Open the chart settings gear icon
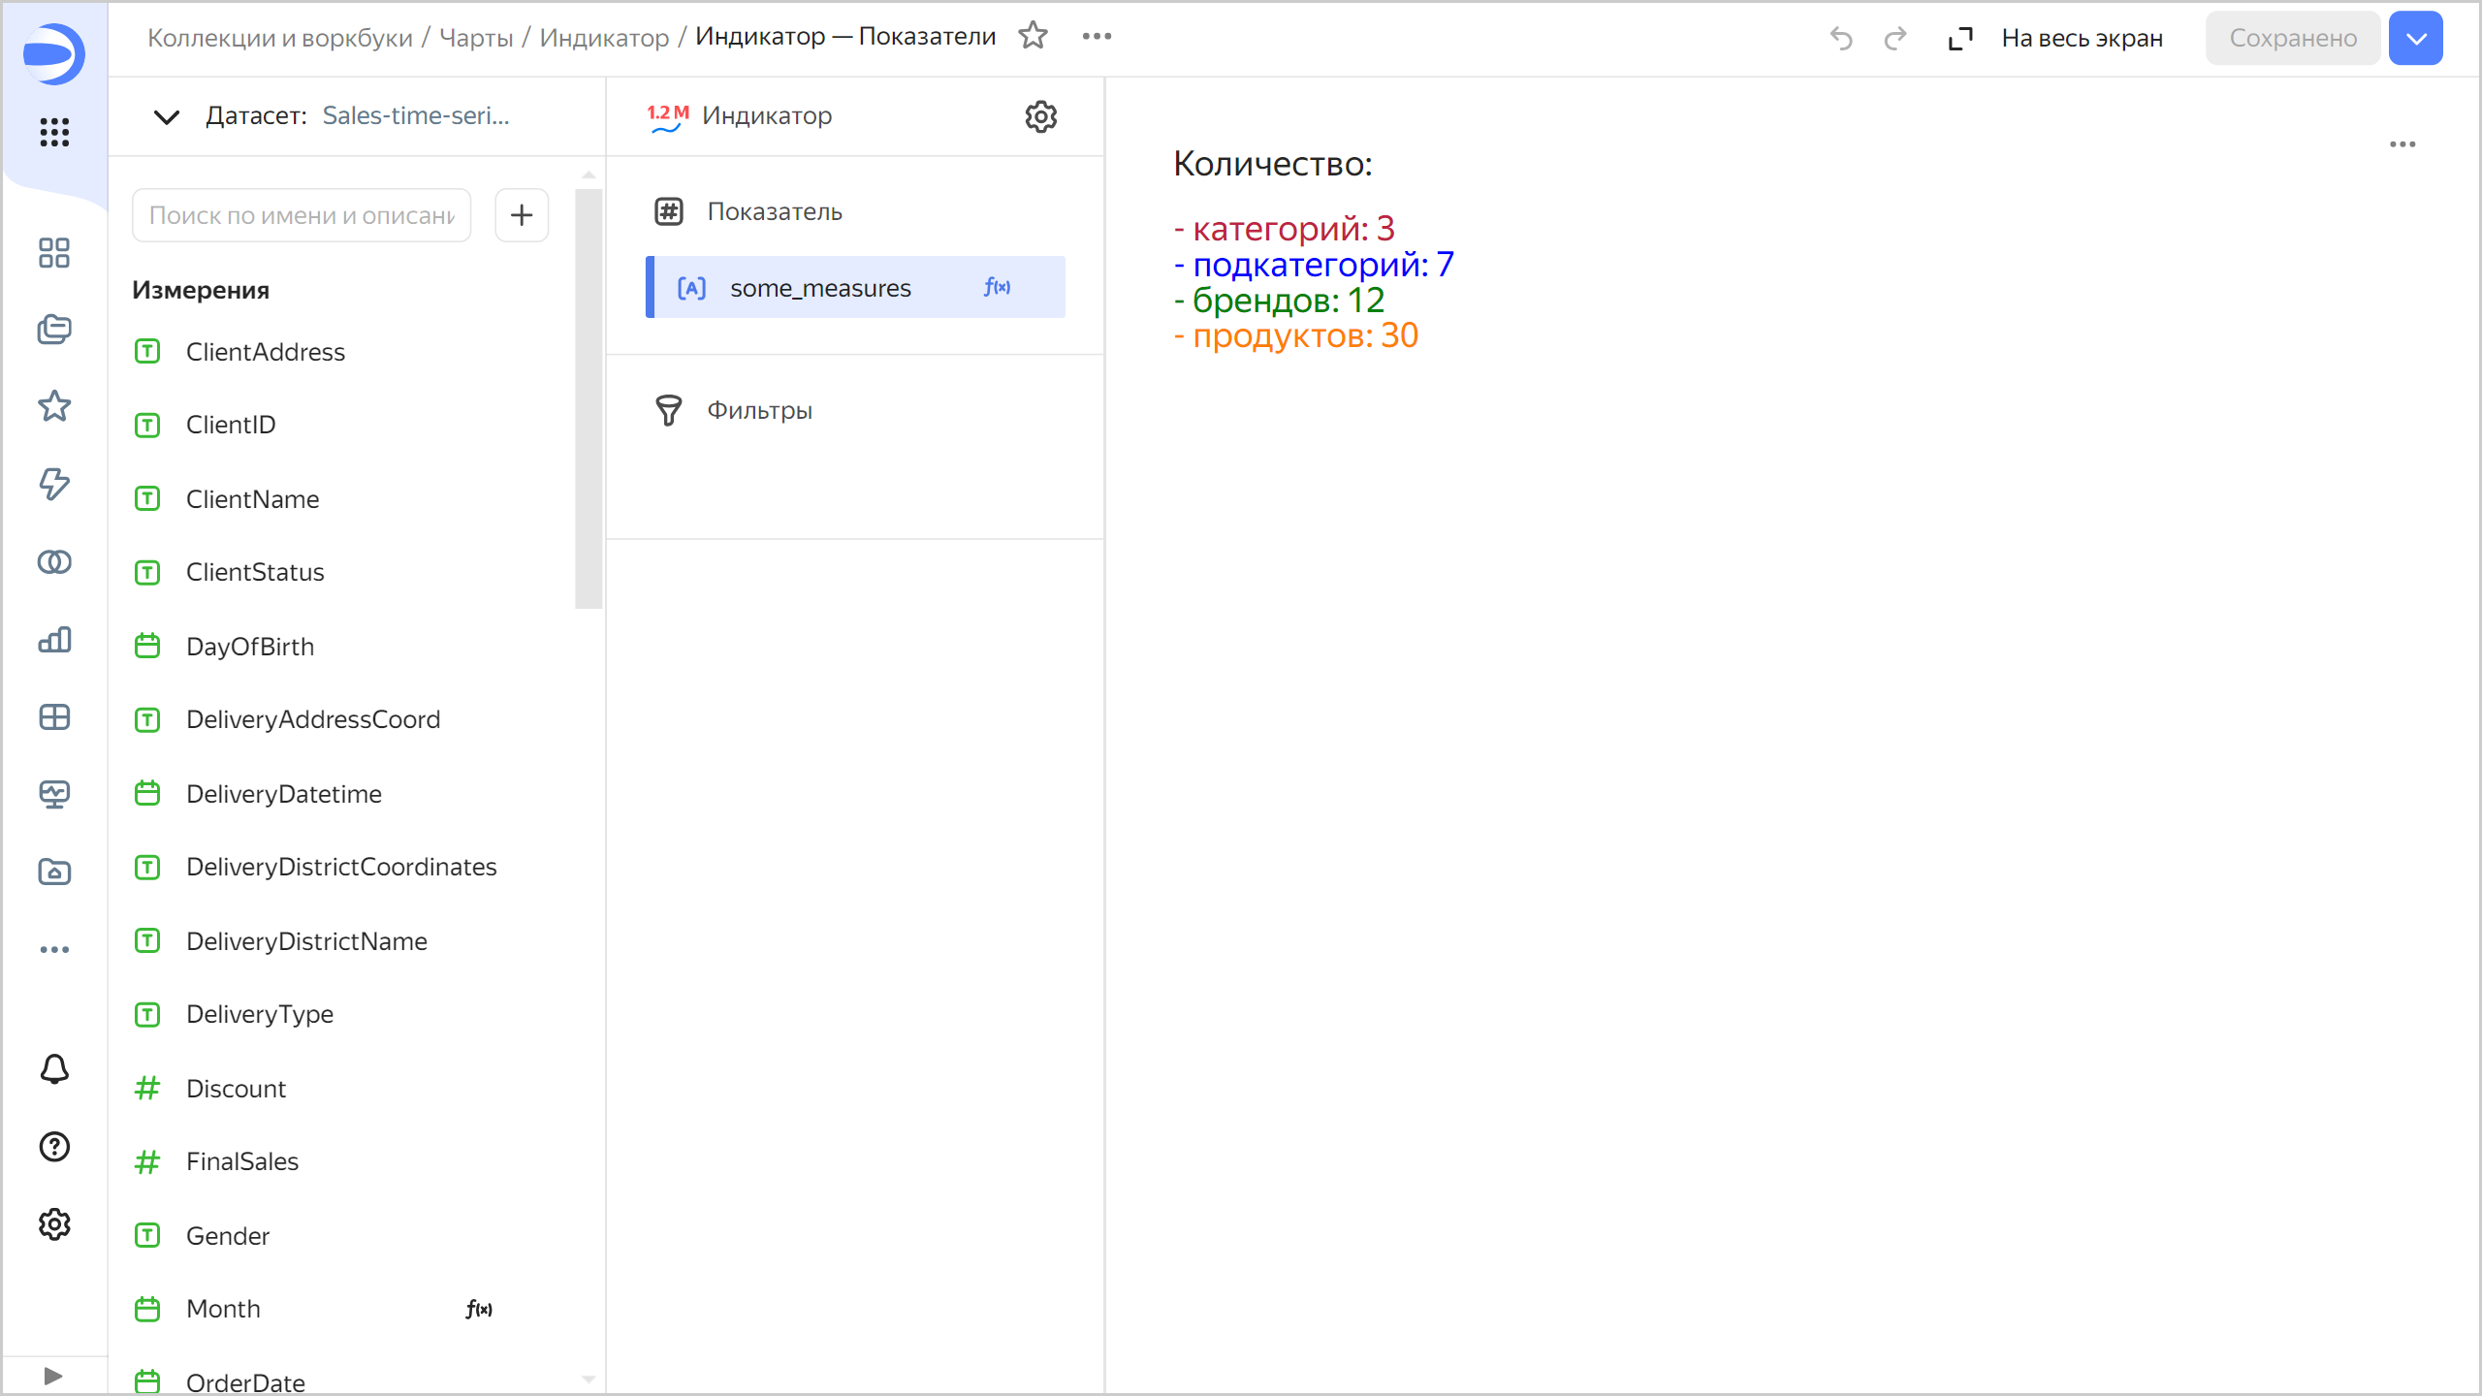2482x1396 pixels. [1040, 116]
